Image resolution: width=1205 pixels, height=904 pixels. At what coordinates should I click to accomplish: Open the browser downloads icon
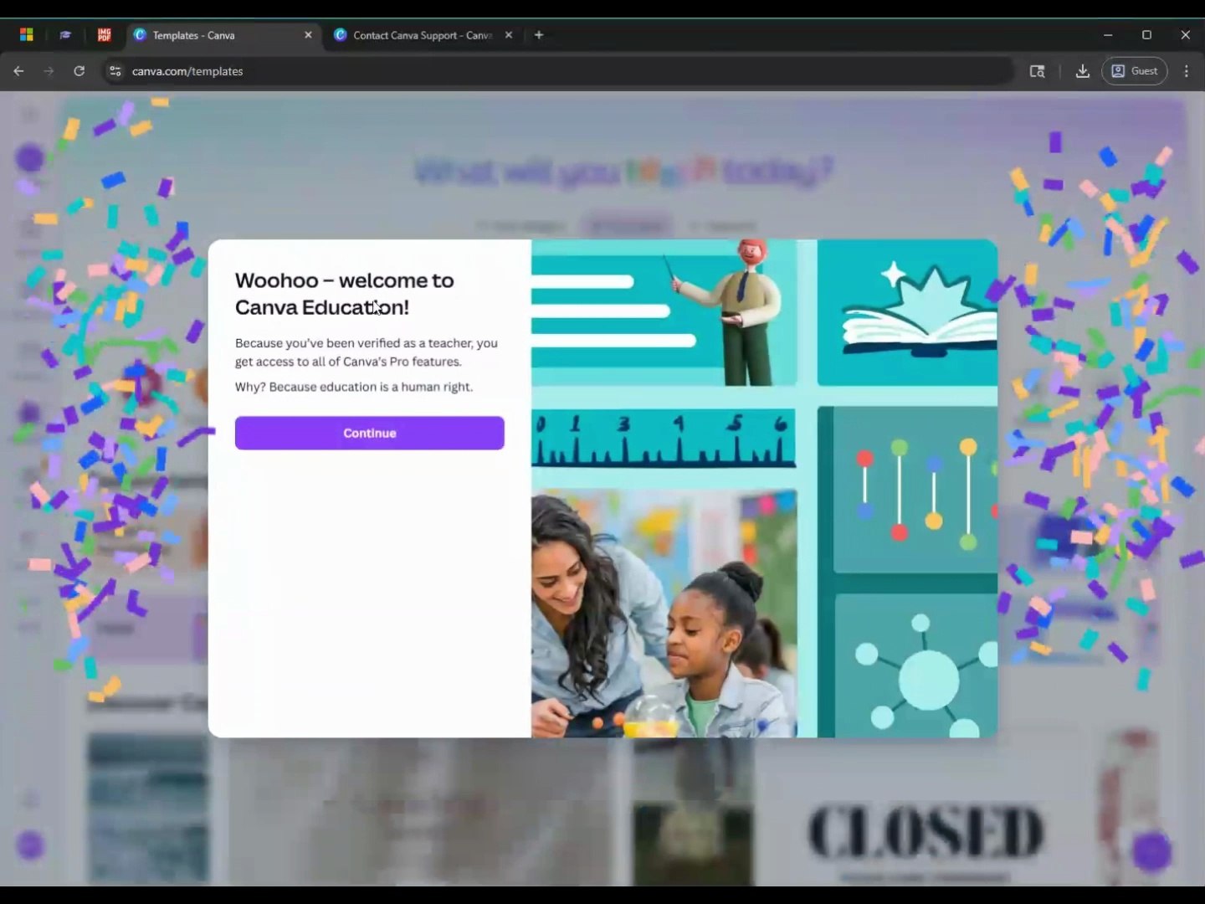pyautogui.click(x=1082, y=71)
